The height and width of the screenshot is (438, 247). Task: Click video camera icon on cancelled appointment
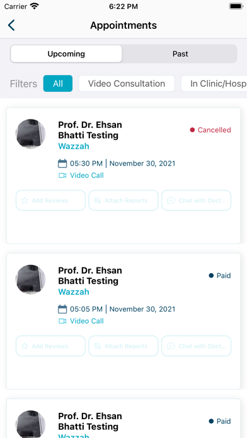click(x=62, y=176)
